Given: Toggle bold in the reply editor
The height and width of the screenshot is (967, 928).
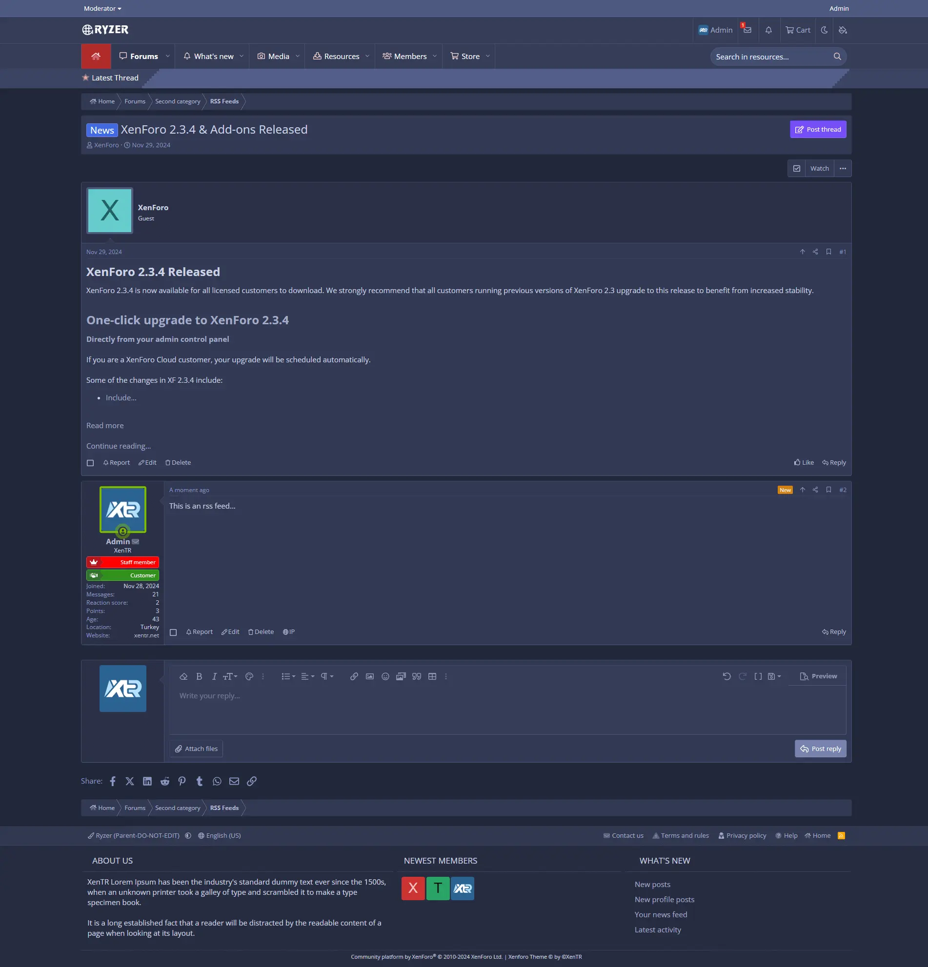Looking at the screenshot, I should coord(199,676).
